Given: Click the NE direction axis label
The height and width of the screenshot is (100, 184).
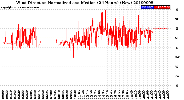Looking at the screenshot, I should coord(177,38).
